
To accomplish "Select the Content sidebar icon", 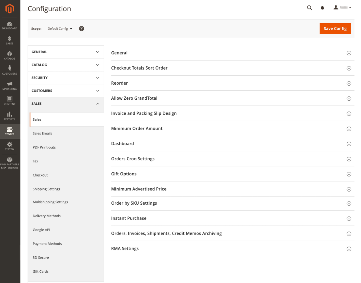I will click(10, 100).
